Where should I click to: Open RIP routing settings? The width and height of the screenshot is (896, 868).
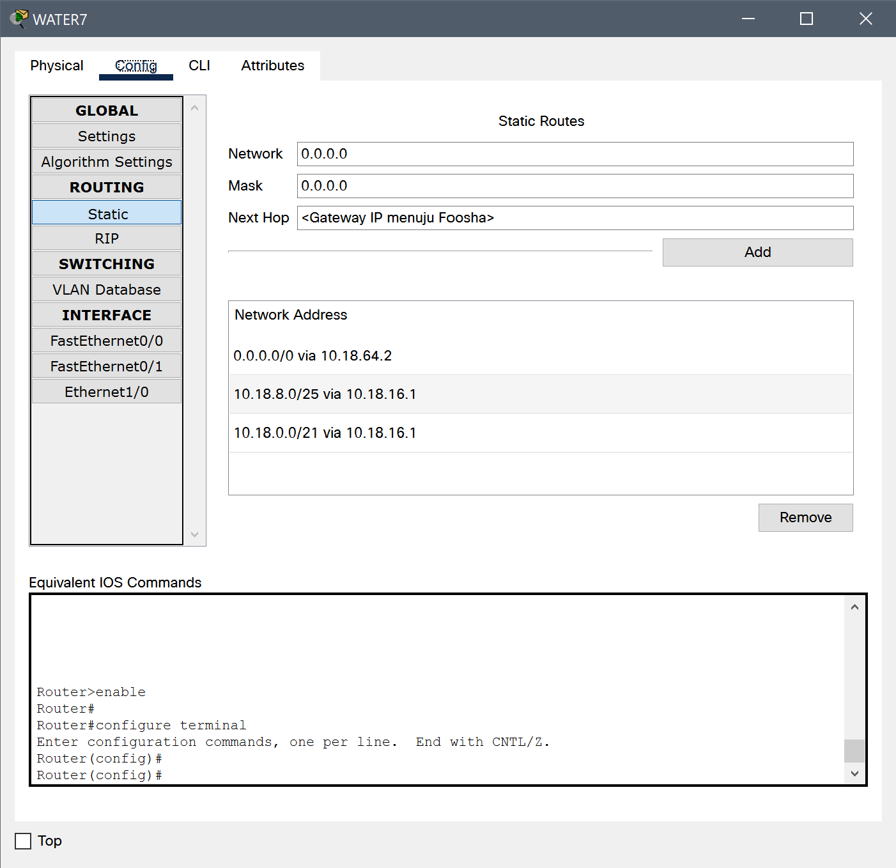pos(107,238)
